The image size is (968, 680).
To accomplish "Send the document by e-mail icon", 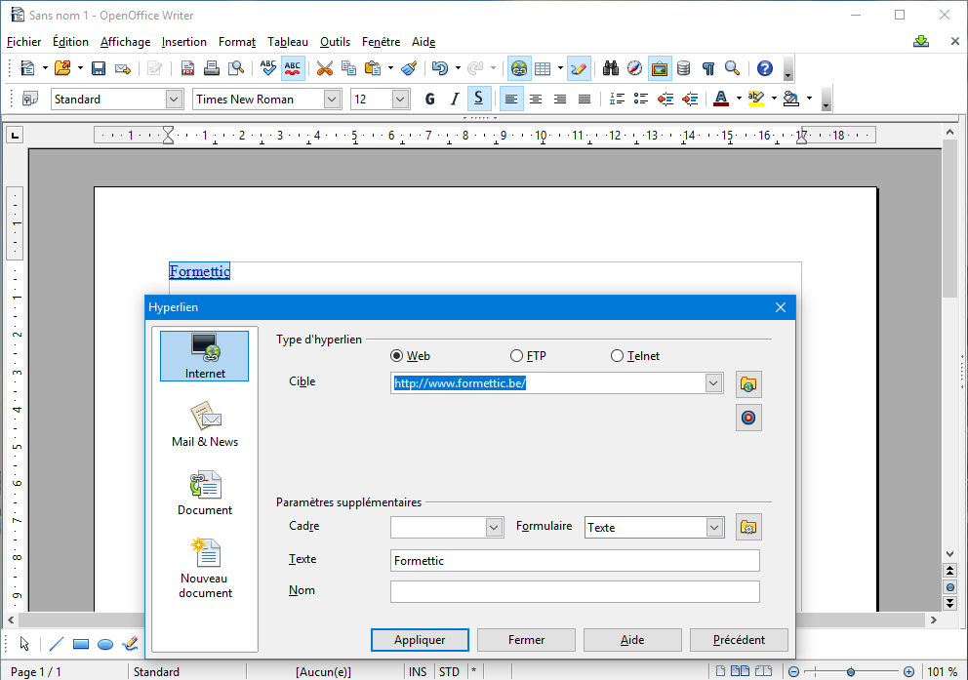I will click(123, 68).
